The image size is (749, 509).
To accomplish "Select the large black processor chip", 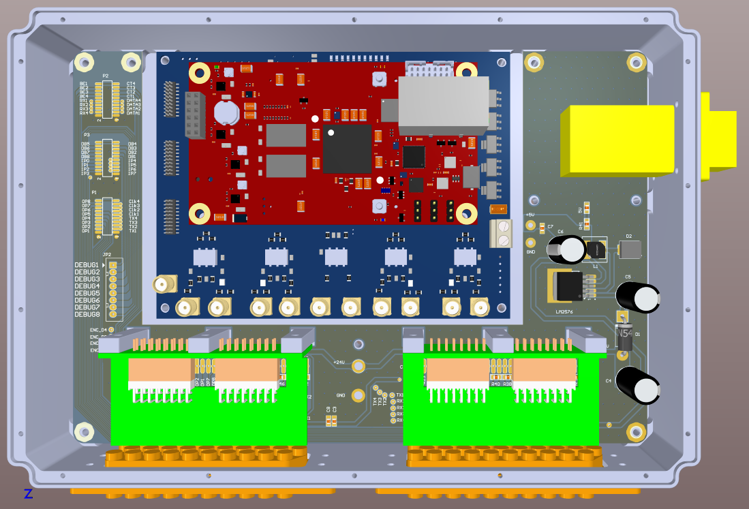I will (x=347, y=149).
